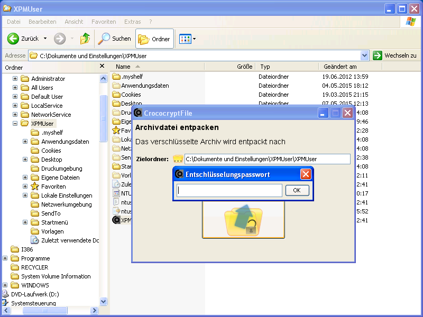Open the ? help menu
Screen dimensions: 423x317
[x=151, y=22]
